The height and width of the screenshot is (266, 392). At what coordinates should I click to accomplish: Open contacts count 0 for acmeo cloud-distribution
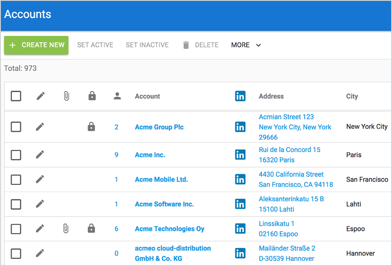(116, 253)
